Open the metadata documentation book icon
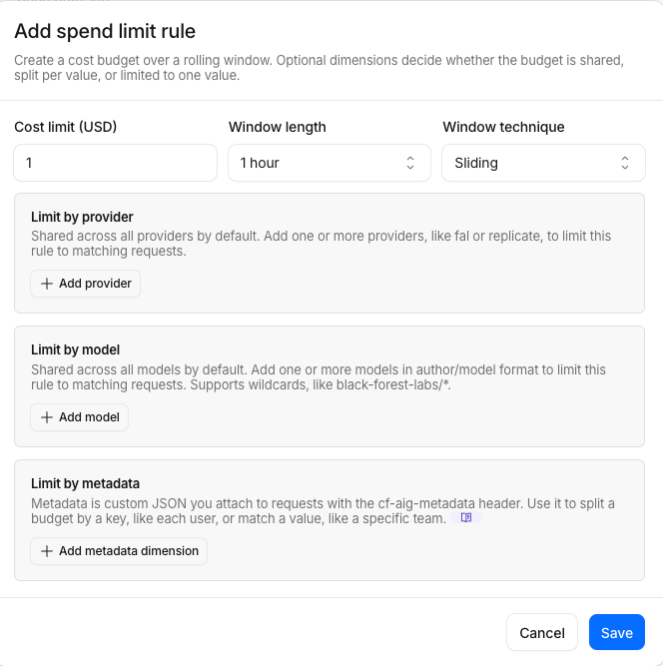Screen dimensions: 663x666 click(466, 517)
